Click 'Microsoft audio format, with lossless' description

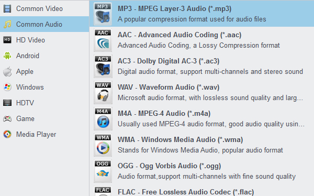click(210, 98)
